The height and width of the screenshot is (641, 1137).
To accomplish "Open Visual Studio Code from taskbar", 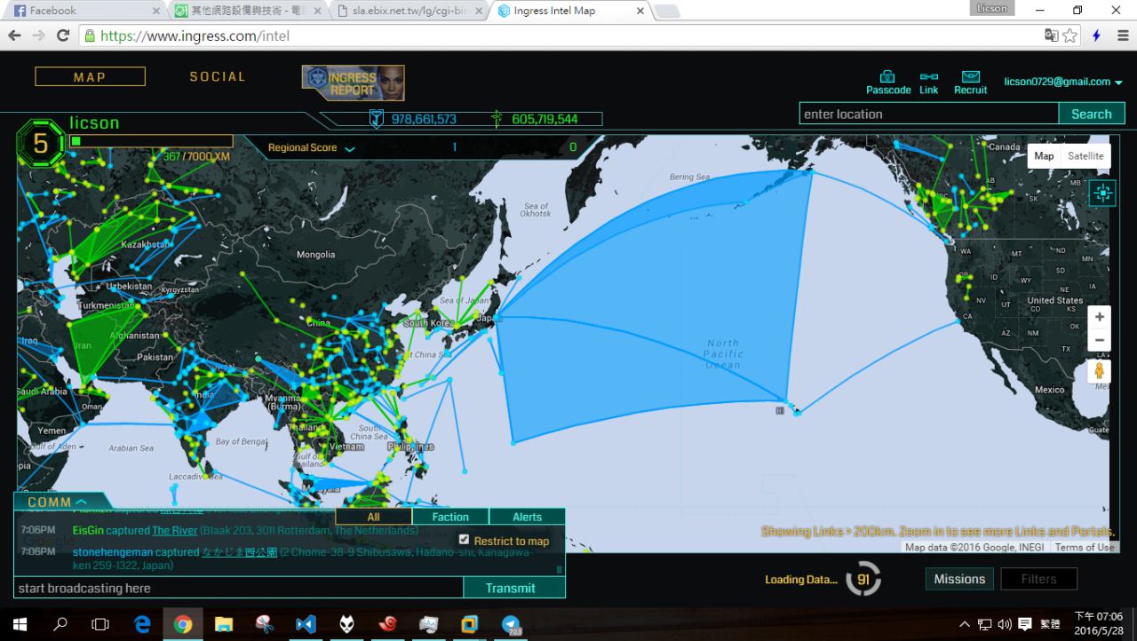I will 306,624.
